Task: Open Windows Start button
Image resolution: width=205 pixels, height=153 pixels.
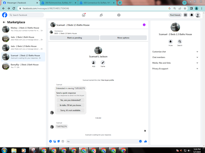Action: click(4, 151)
